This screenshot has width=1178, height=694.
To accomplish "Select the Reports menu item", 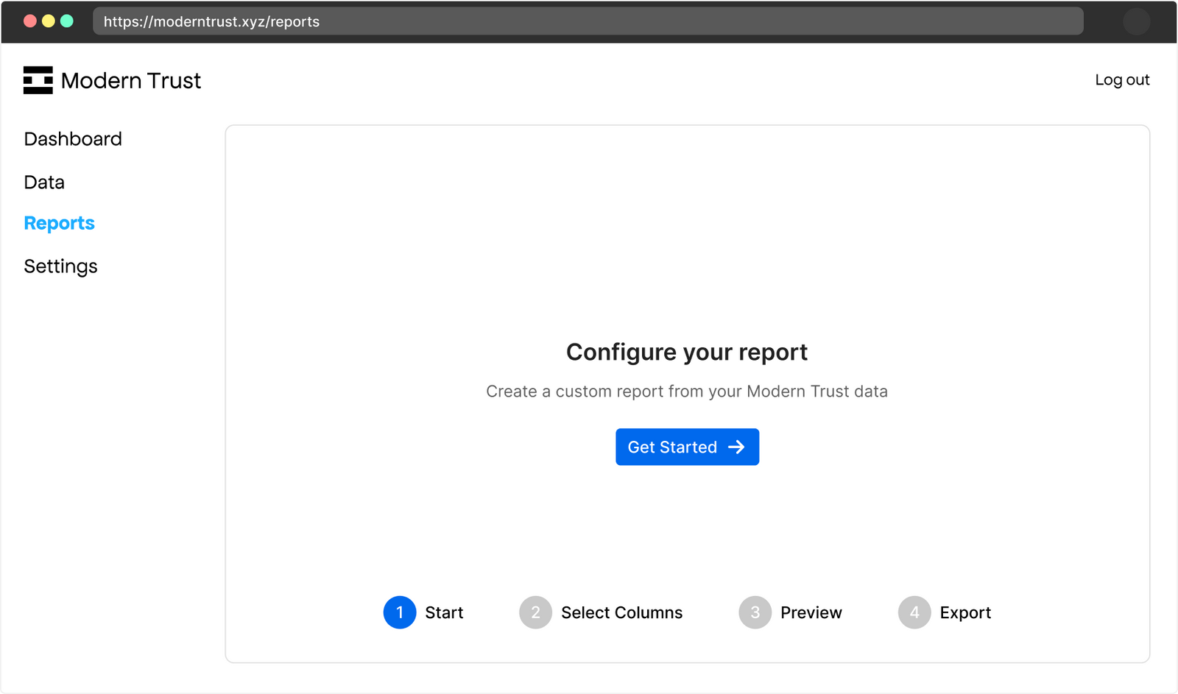I will click(59, 222).
